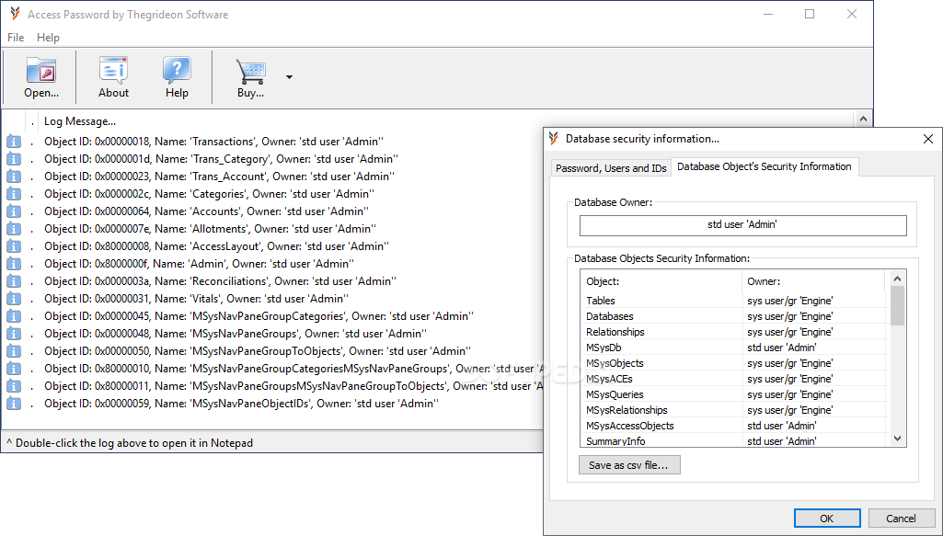Select the MSysAccessObjects row in objects list

(734, 426)
